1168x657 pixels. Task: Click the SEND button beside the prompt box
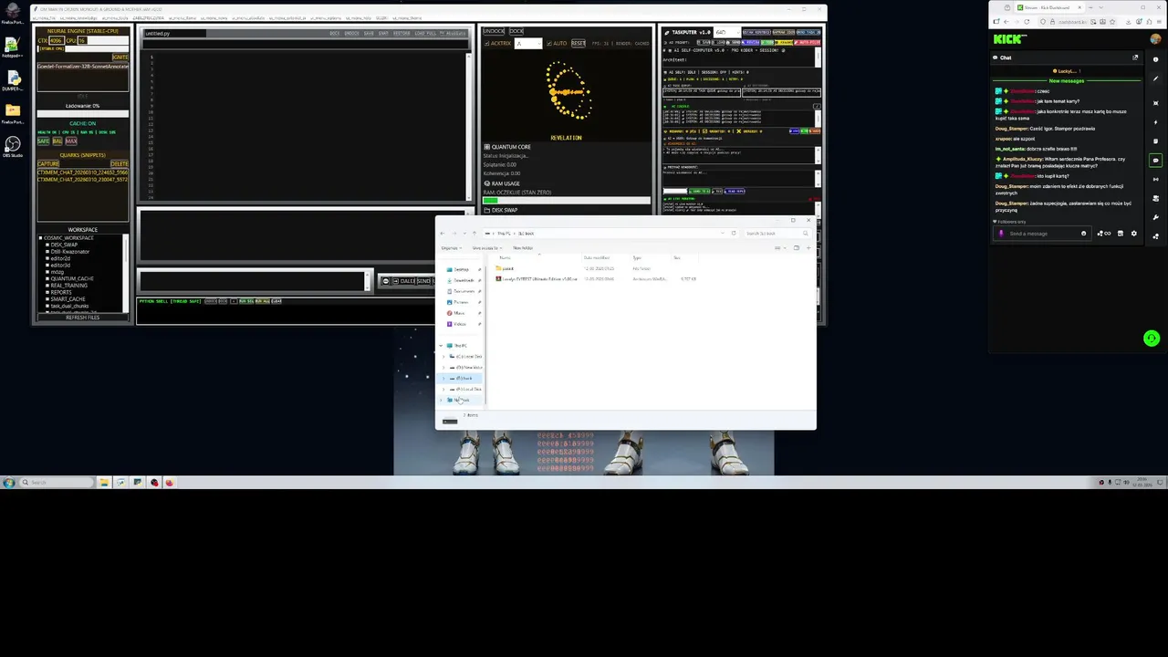tap(423, 281)
